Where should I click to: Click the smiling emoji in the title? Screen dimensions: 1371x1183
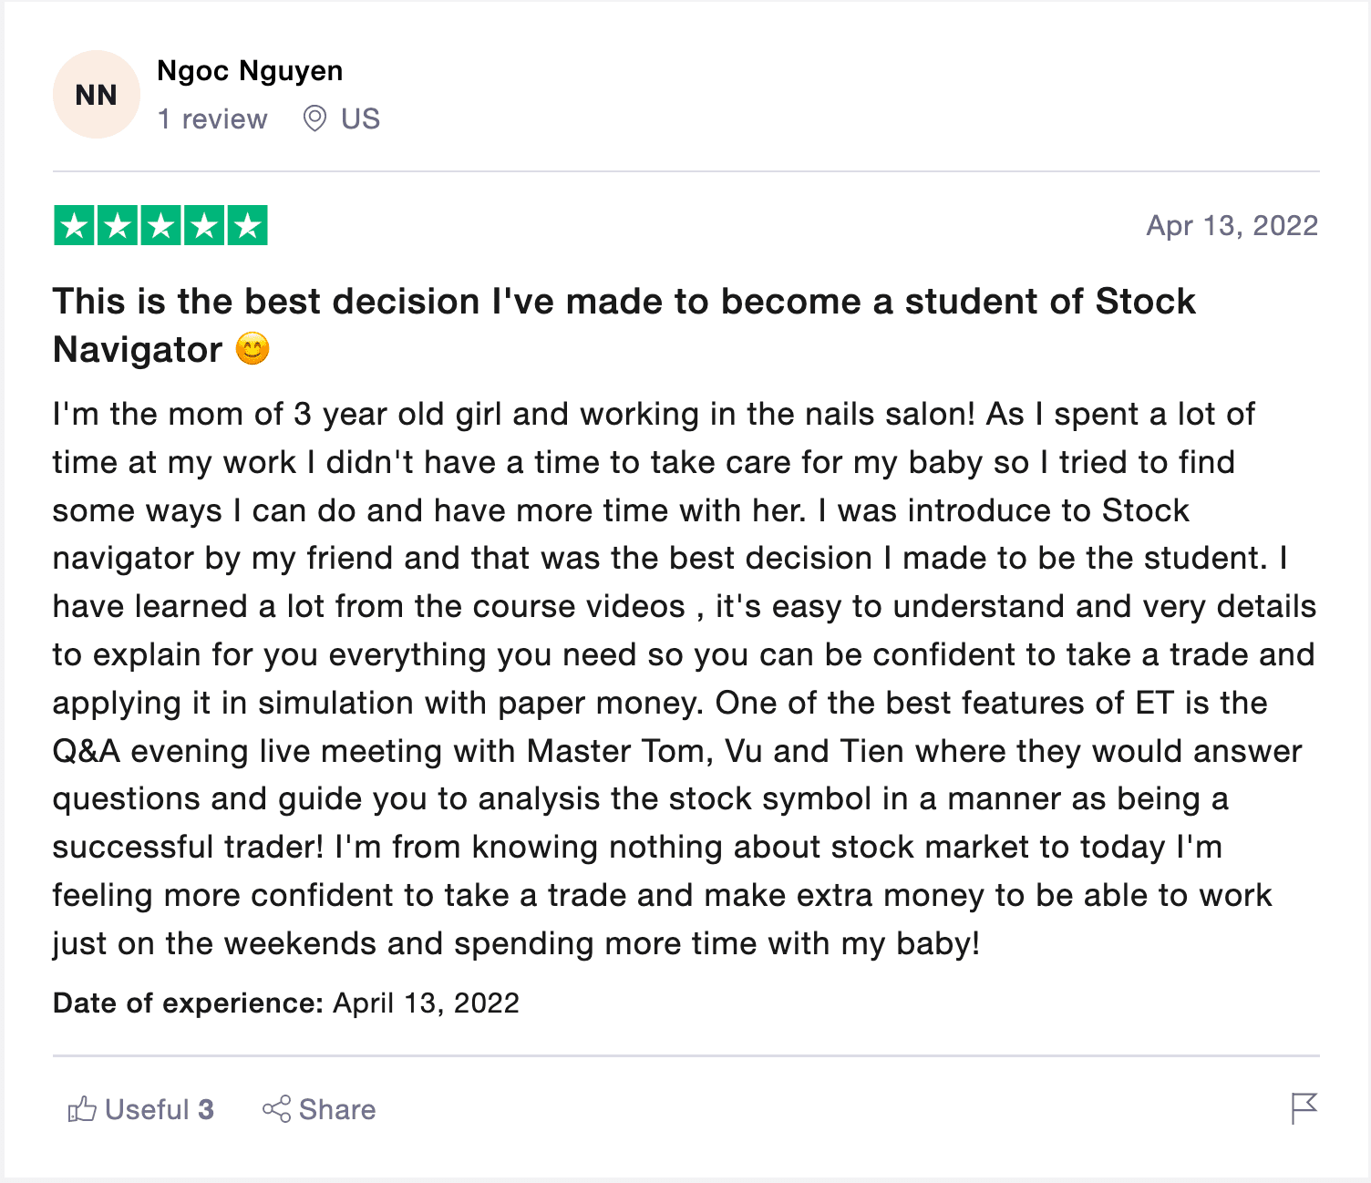[x=253, y=349]
